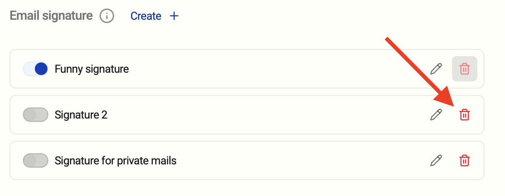
Task: Delete Funny signature using trash icon
Action: click(464, 69)
